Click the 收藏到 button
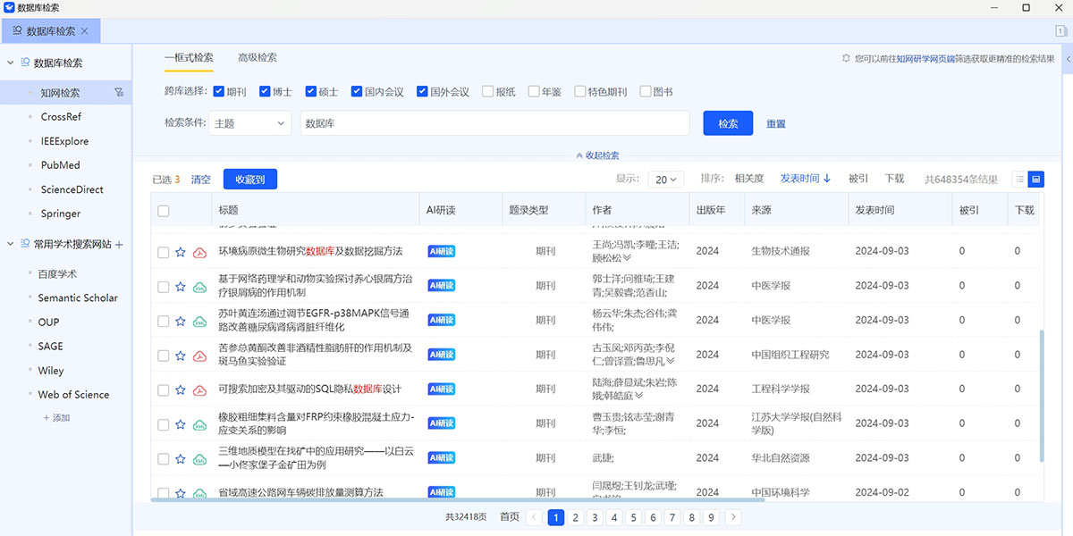The height and width of the screenshot is (536, 1073). [250, 180]
